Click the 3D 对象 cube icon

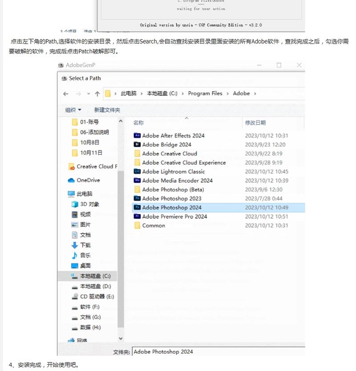[x=75, y=204]
